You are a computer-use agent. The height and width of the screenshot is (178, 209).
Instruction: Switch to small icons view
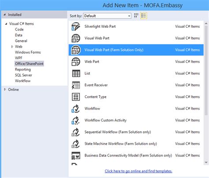(136, 15)
